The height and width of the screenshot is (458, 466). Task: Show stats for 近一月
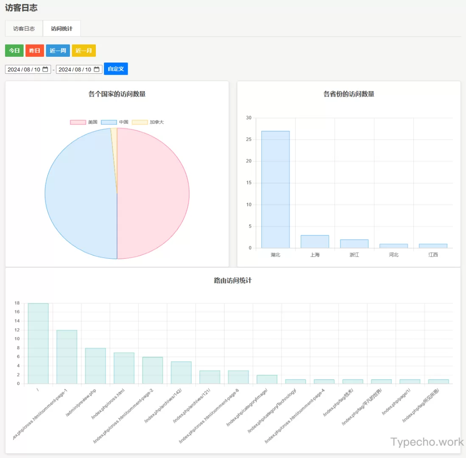(84, 51)
